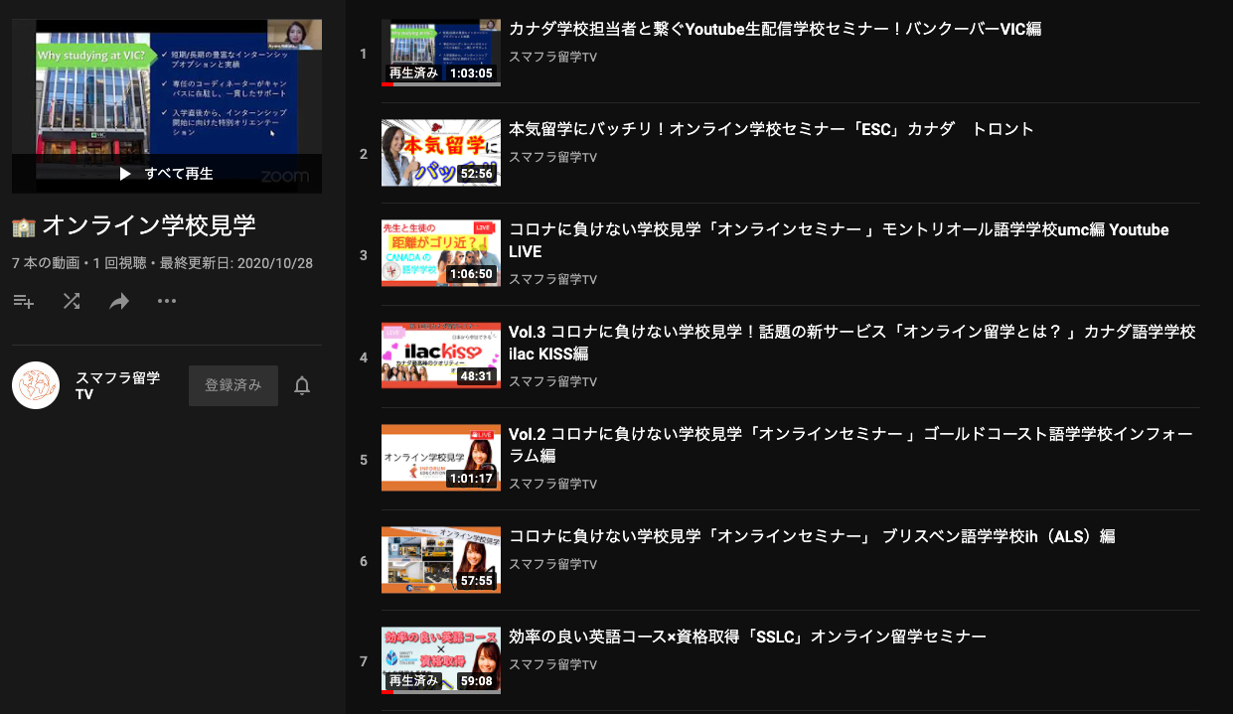Open the ilac KISS編 video thumbnail
This screenshot has height=714, width=1233.
pyautogui.click(x=441, y=356)
